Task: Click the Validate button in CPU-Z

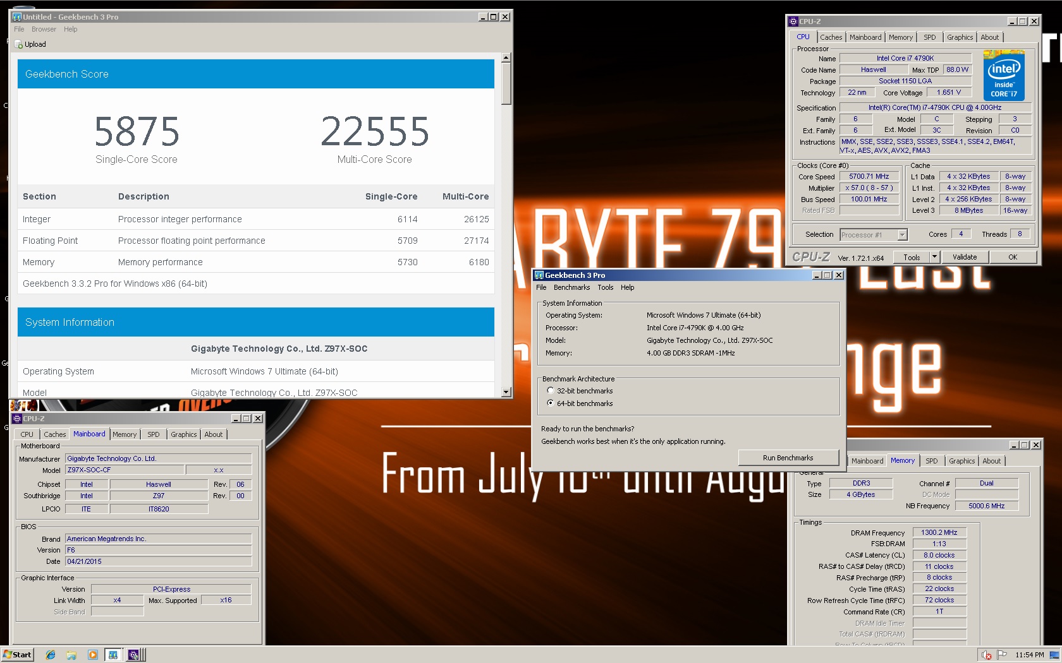Action: click(964, 257)
